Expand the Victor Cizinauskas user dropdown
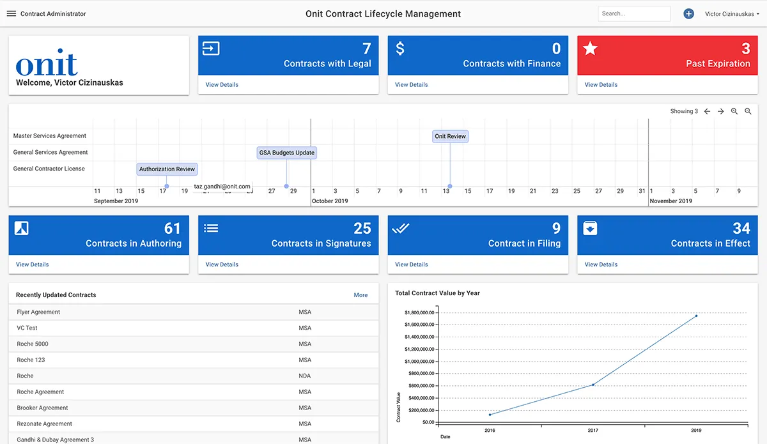 (732, 14)
